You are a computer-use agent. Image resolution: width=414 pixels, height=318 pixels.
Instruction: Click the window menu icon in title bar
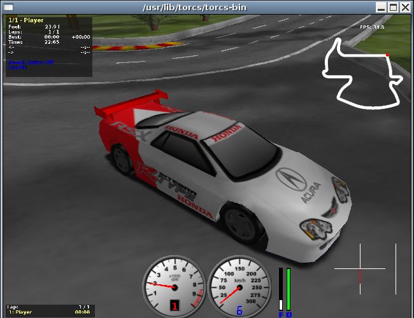(x=8, y=8)
